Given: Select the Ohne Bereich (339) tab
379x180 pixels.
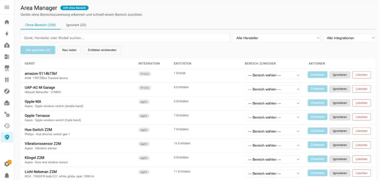Looking at the screenshot, I should [x=40, y=25].
